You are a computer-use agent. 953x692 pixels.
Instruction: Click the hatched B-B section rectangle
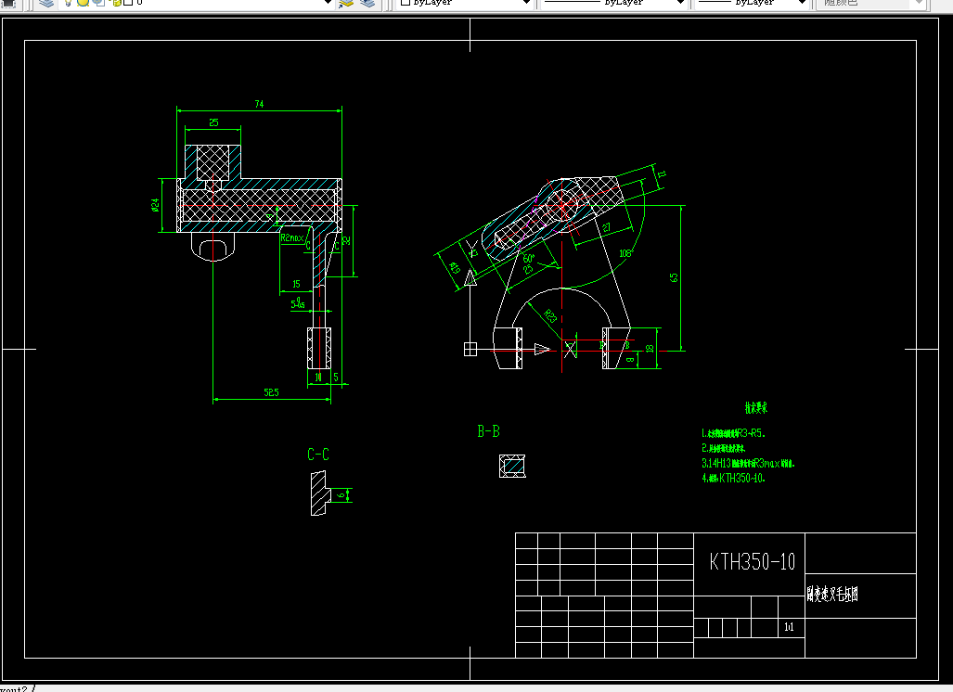[x=512, y=466]
